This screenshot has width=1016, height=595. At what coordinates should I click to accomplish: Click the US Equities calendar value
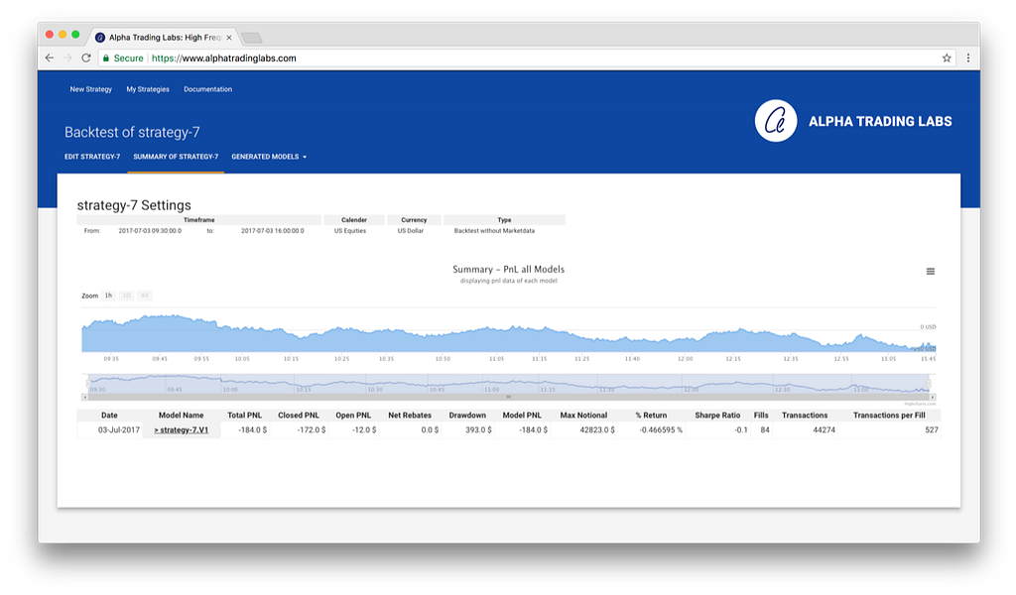[x=350, y=230]
